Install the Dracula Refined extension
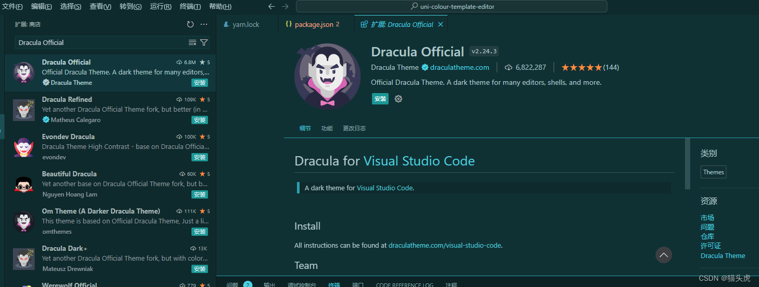Screen dimensions: 759x287 coord(199,120)
